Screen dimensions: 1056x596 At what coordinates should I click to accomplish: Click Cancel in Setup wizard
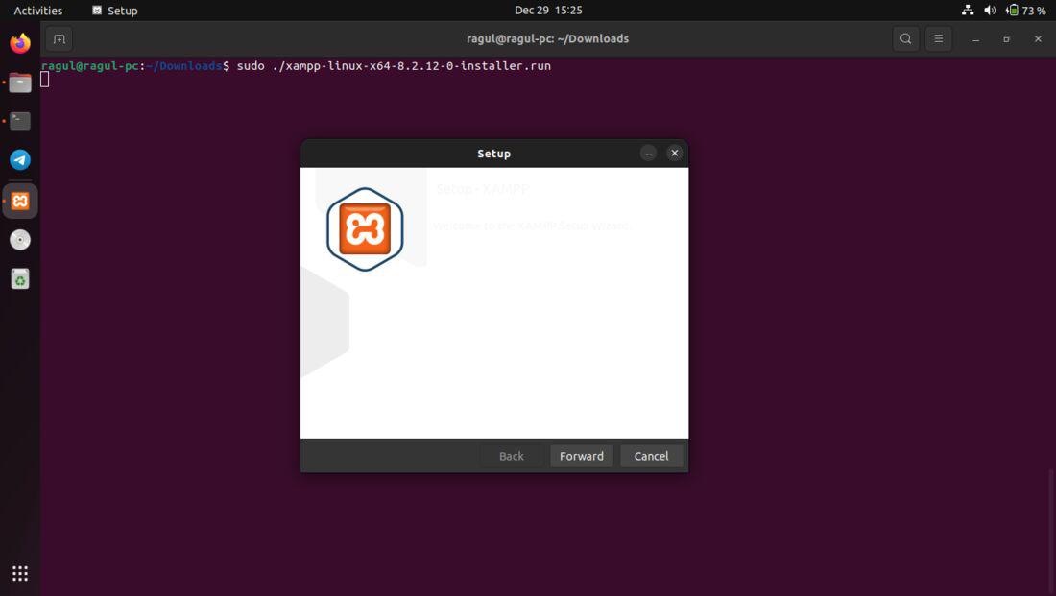(x=651, y=456)
